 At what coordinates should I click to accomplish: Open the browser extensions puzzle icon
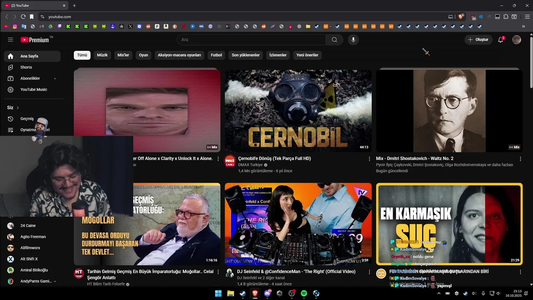click(506, 17)
